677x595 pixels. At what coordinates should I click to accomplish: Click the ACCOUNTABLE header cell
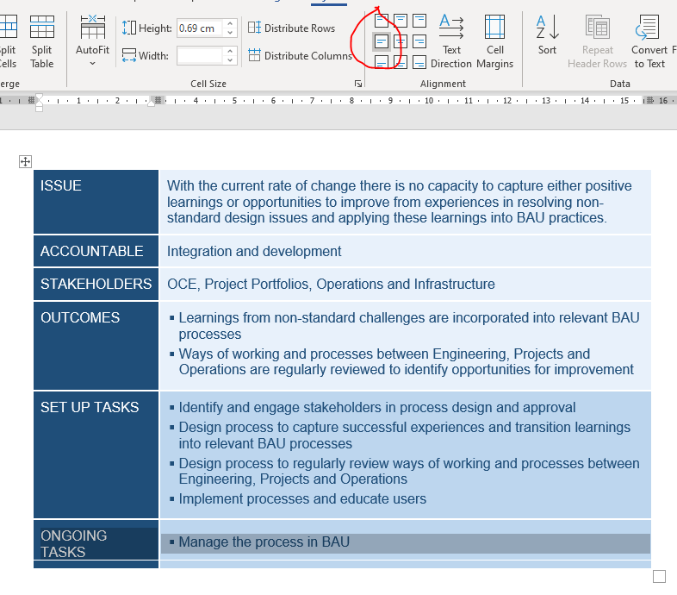pyautogui.click(x=96, y=251)
